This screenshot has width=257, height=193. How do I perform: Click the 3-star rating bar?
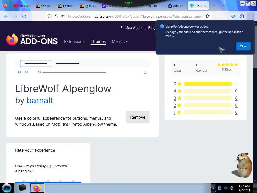(208, 98)
